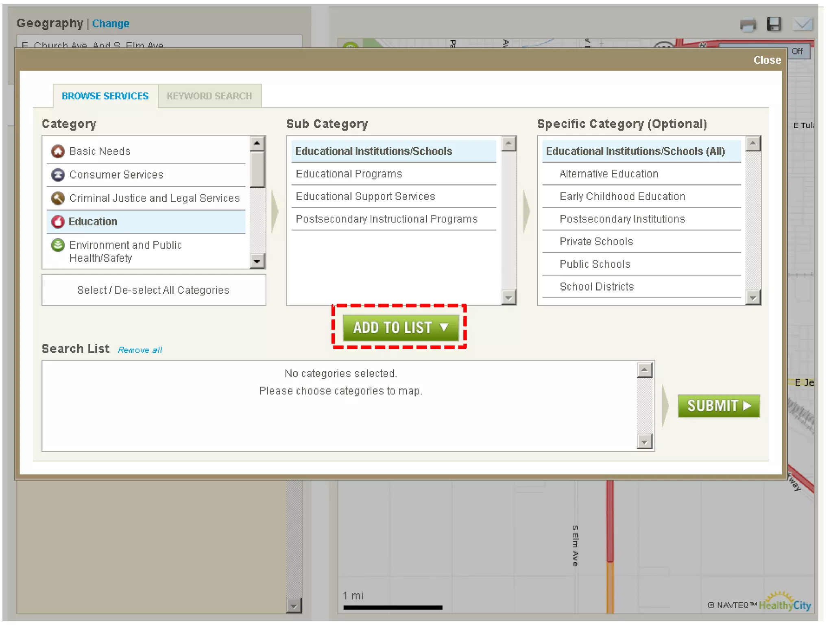Close the services dialog
833x625 pixels.
coord(767,60)
